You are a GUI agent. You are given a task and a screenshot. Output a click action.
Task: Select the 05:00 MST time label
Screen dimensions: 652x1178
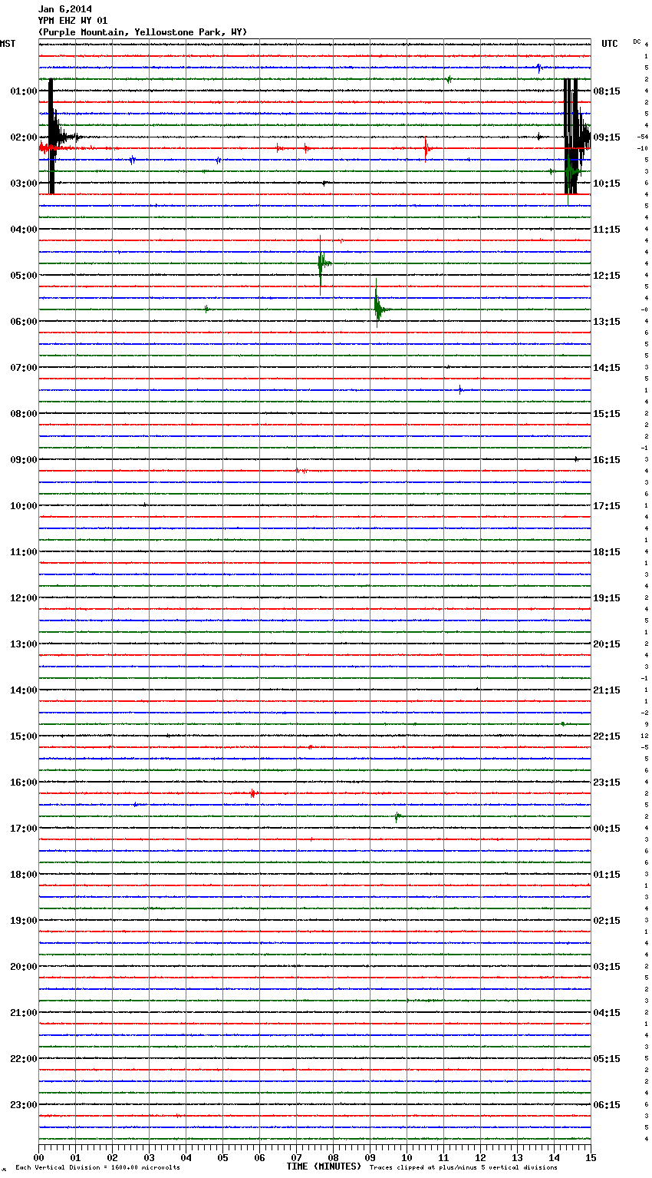pos(24,276)
